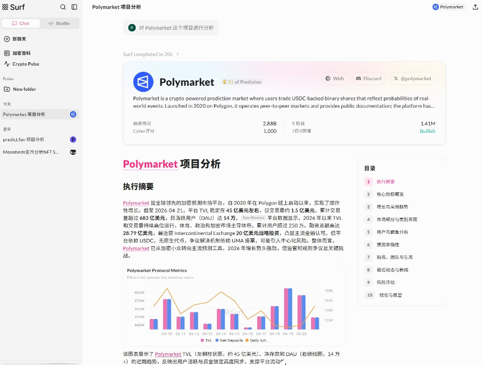This screenshot has width=482, height=365.
Task: Jump to section 8 最近动态与新闻
Action: 386,270
